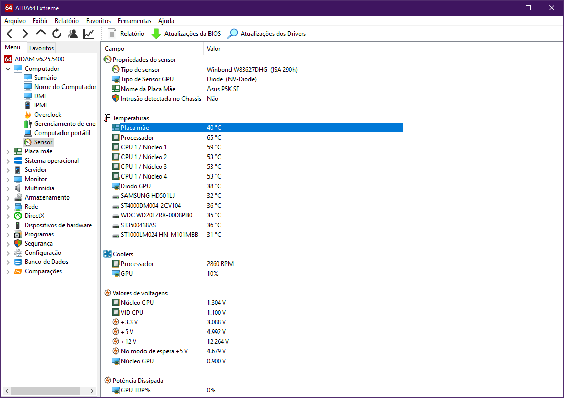Click the power management battery icon

click(28, 124)
